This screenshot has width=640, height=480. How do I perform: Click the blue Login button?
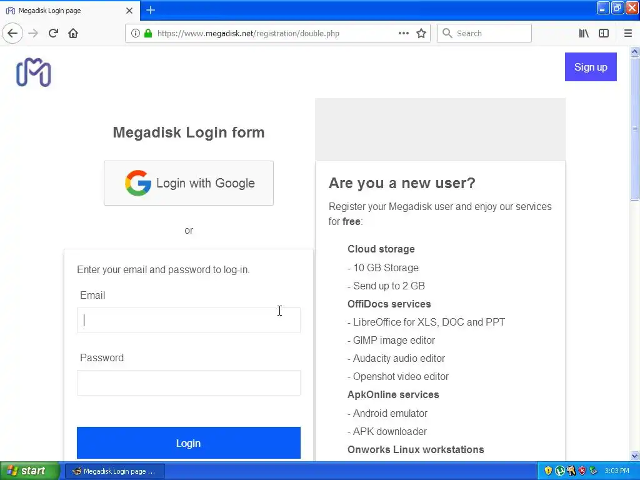click(189, 443)
